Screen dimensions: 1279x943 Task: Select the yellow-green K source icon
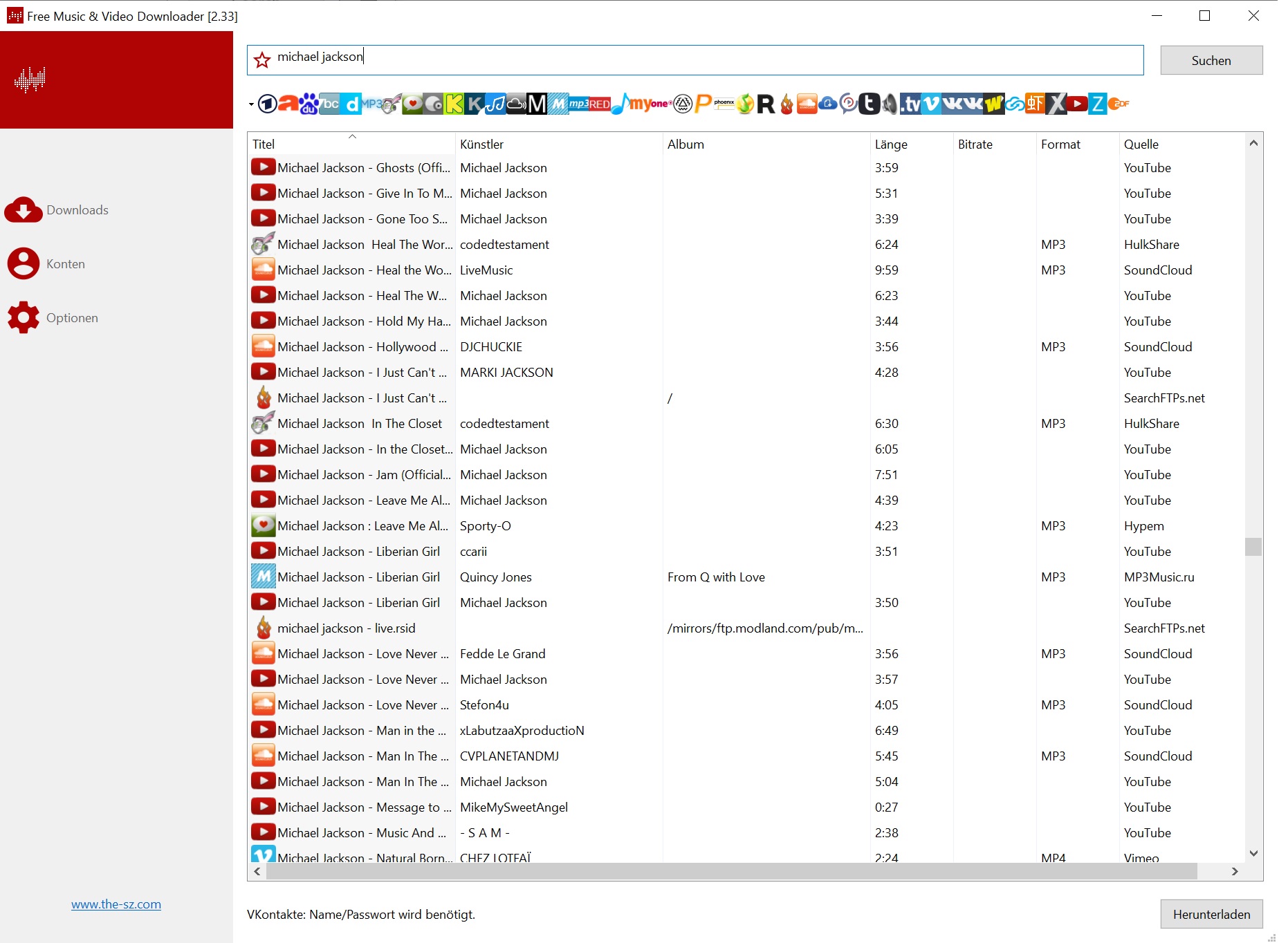[454, 104]
